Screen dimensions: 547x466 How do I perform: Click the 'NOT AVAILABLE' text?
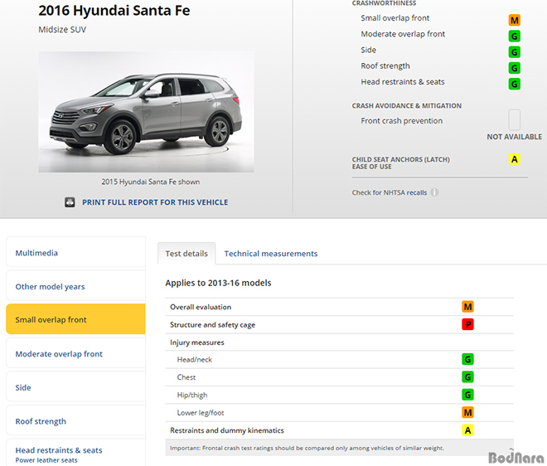tap(514, 137)
